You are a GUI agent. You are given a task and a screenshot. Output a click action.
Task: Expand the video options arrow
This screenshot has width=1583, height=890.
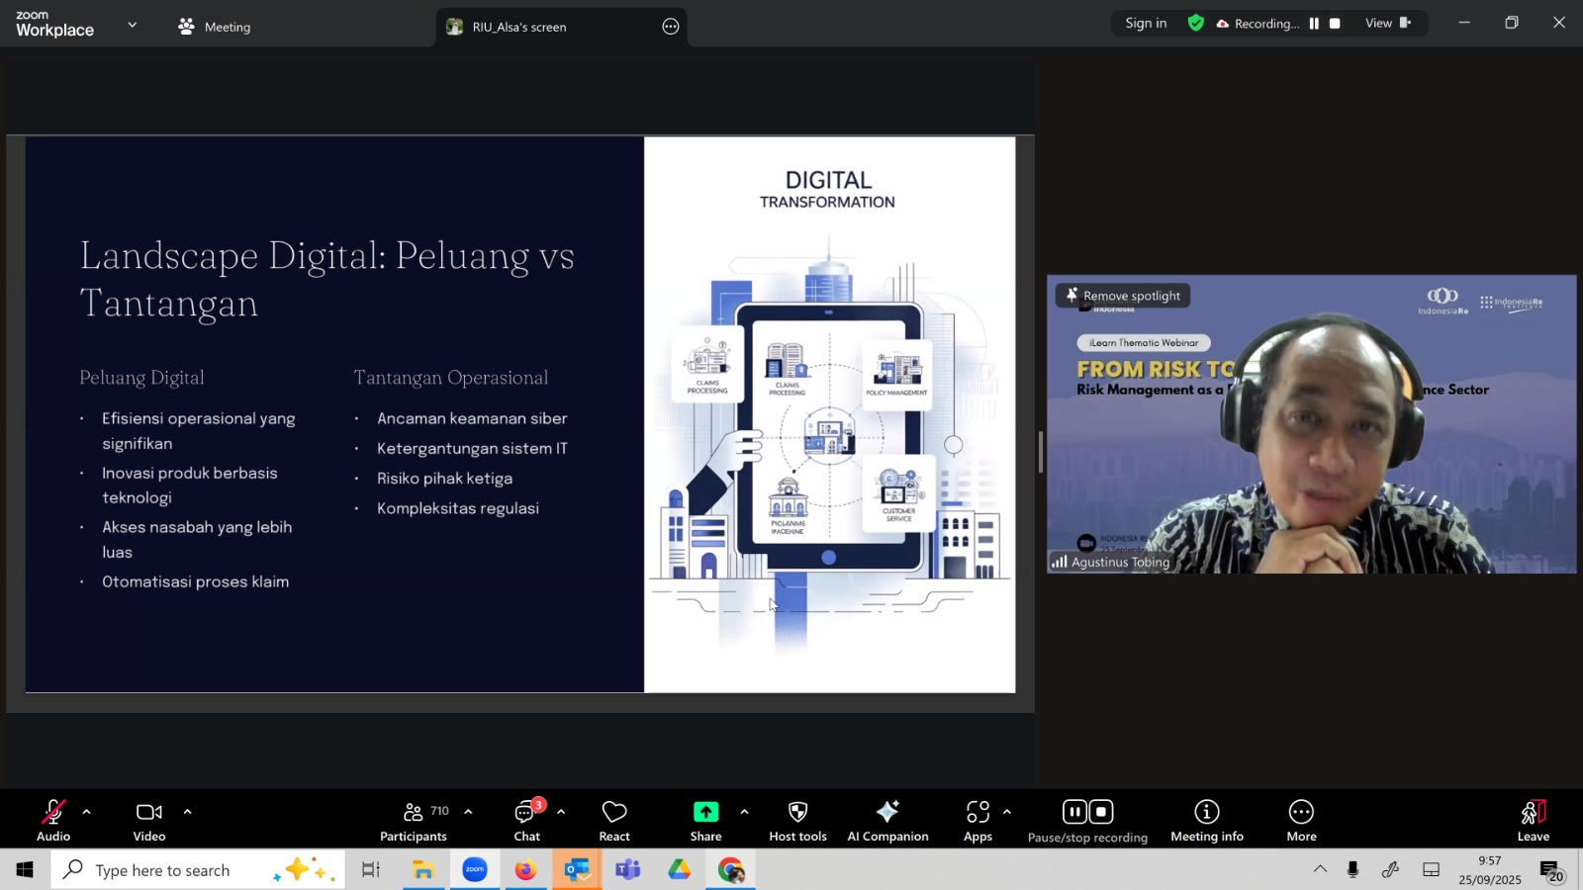tap(187, 812)
